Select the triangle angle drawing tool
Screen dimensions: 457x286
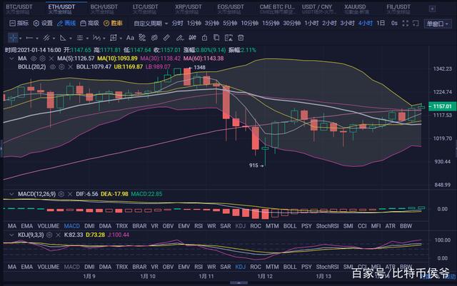tap(63, 38)
